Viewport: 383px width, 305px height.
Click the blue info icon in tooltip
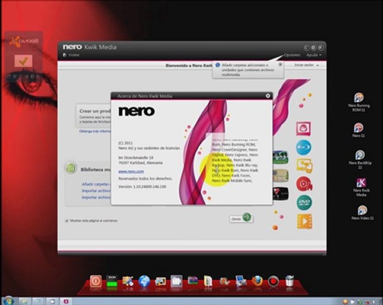pyautogui.click(x=218, y=65)
